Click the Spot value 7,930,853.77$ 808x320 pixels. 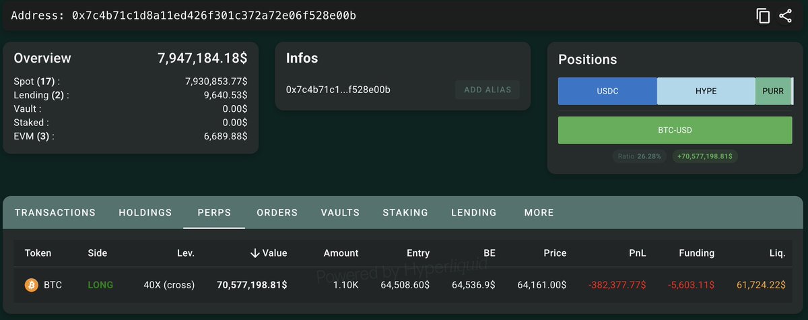(x=216, y=81)
